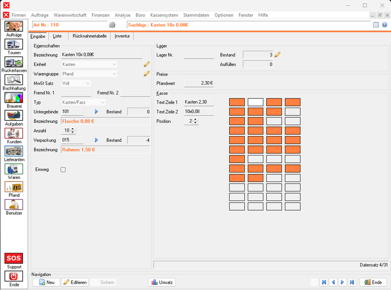The width and height of the screenshot is (391, 290).
Task: Switch to the Rücknahmetabelle tab
Action: (89, 36)
